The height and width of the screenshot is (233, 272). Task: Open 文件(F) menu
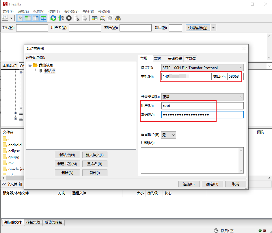8,12
